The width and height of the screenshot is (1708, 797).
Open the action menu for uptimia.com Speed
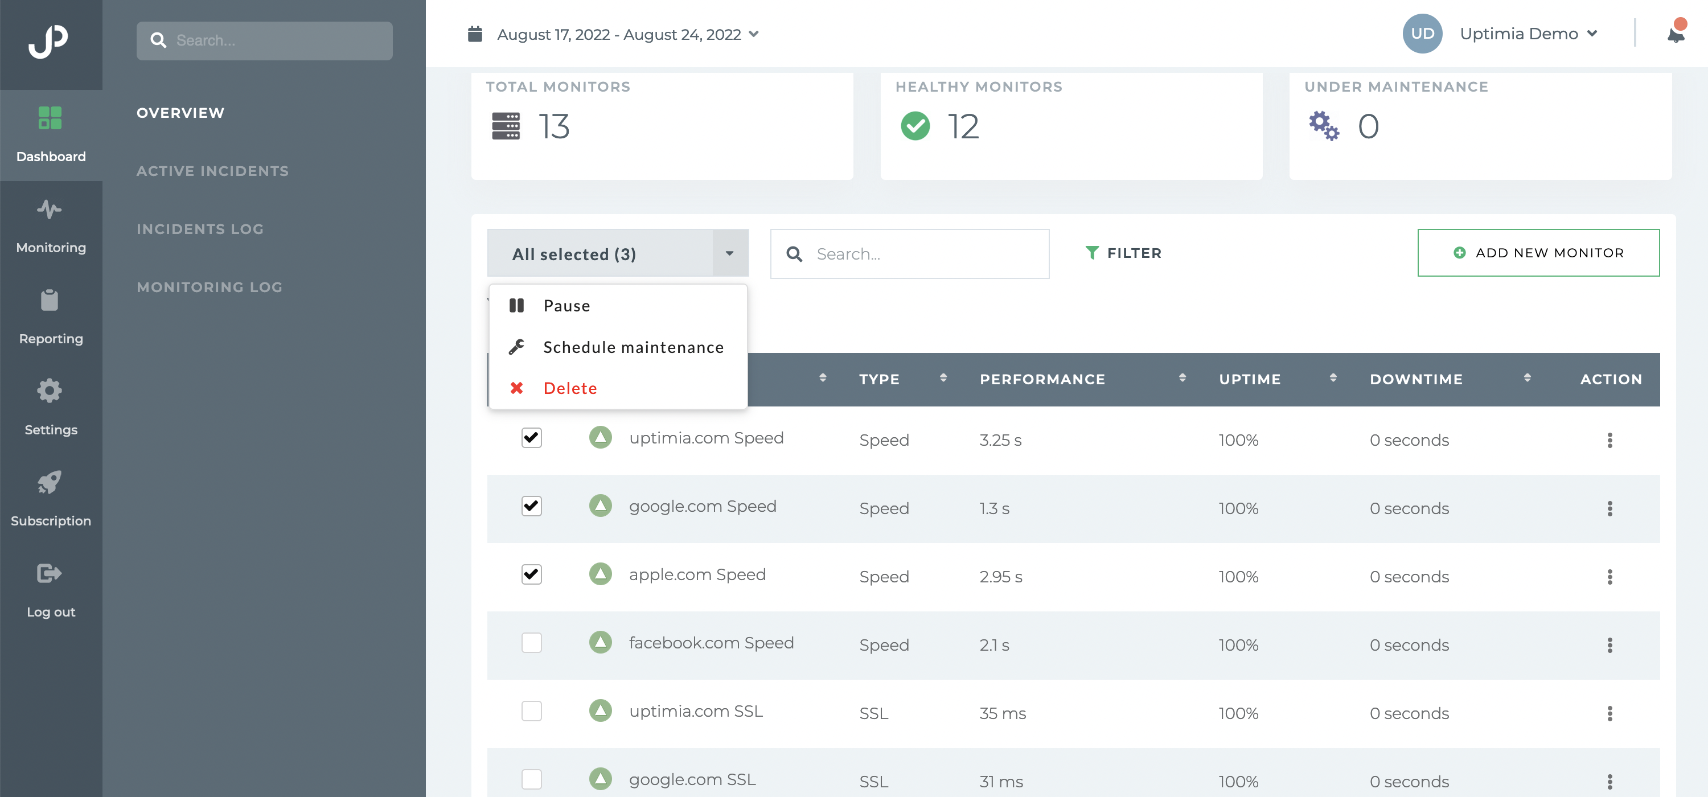[1610, 440]
